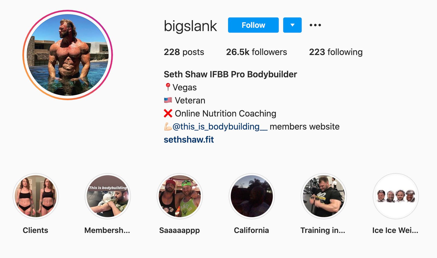The image size is (437, 258).
Task: Click the Seth Shaw IFBB Pro Bodybuilder name
Action: (230, 74)
